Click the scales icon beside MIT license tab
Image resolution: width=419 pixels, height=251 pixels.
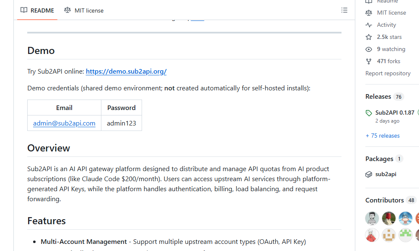tap(67, 10)
